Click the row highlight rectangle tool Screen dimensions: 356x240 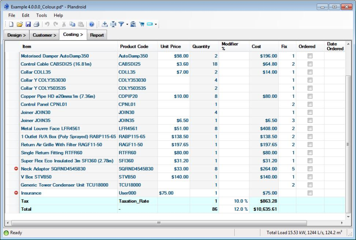(149, 24)
